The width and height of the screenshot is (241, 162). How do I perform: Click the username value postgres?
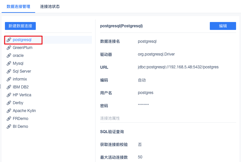(145, 93)
